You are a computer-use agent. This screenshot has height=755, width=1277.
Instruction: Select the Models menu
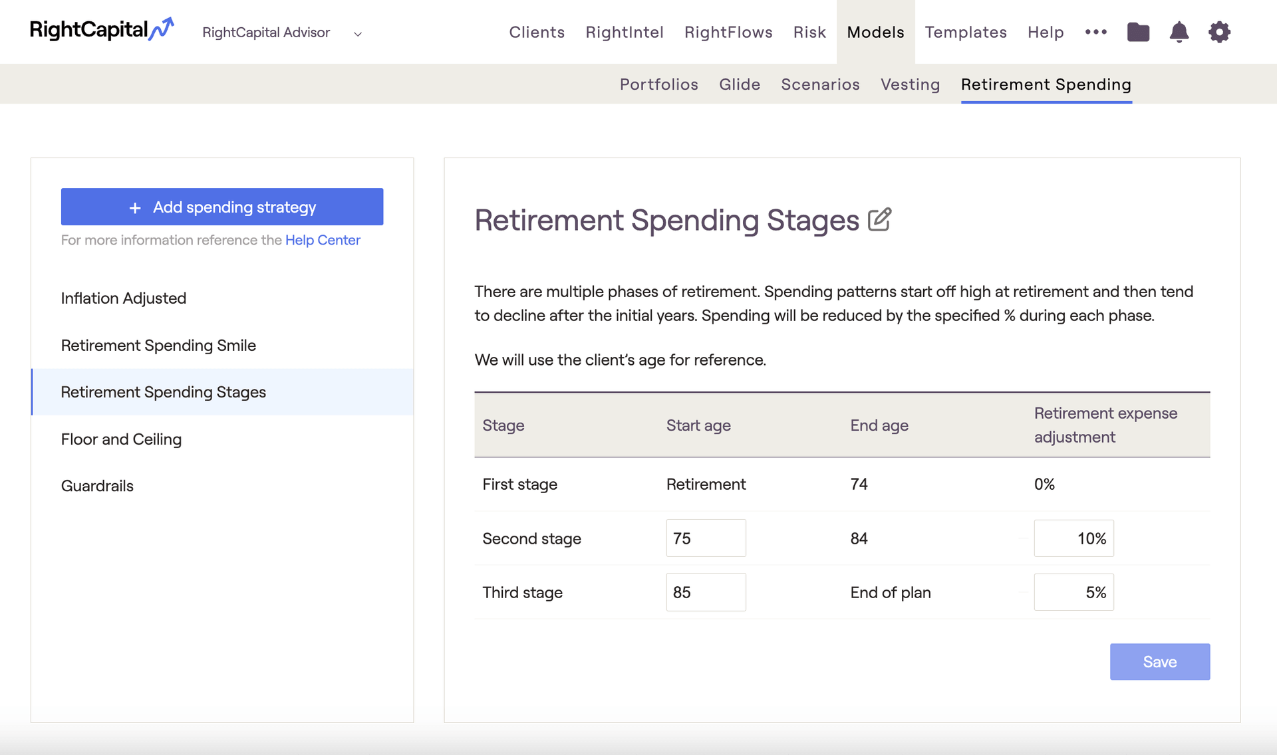(875, 32)
